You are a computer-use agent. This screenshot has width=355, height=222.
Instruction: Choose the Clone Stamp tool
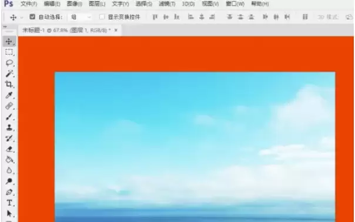pos(9,127)
